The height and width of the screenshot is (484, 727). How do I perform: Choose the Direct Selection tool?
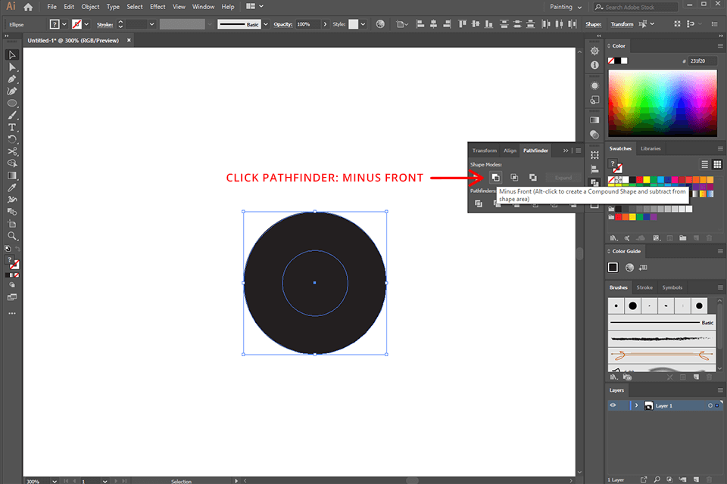pos(11,66)
